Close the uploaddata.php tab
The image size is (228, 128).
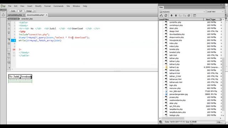pyautogui.click(x=24, y=15)
